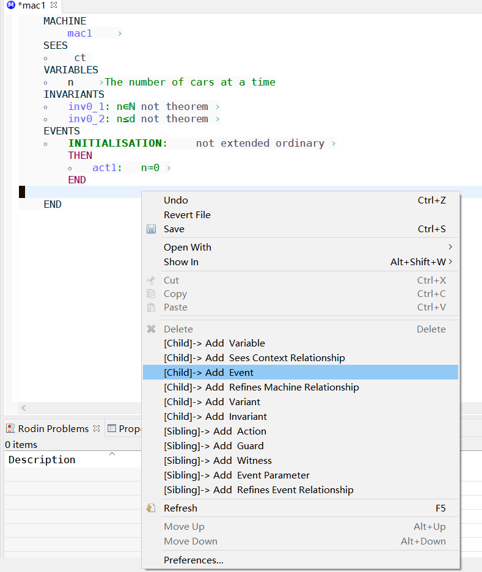Click the copy icon beside Copy

tap(151, 294)
